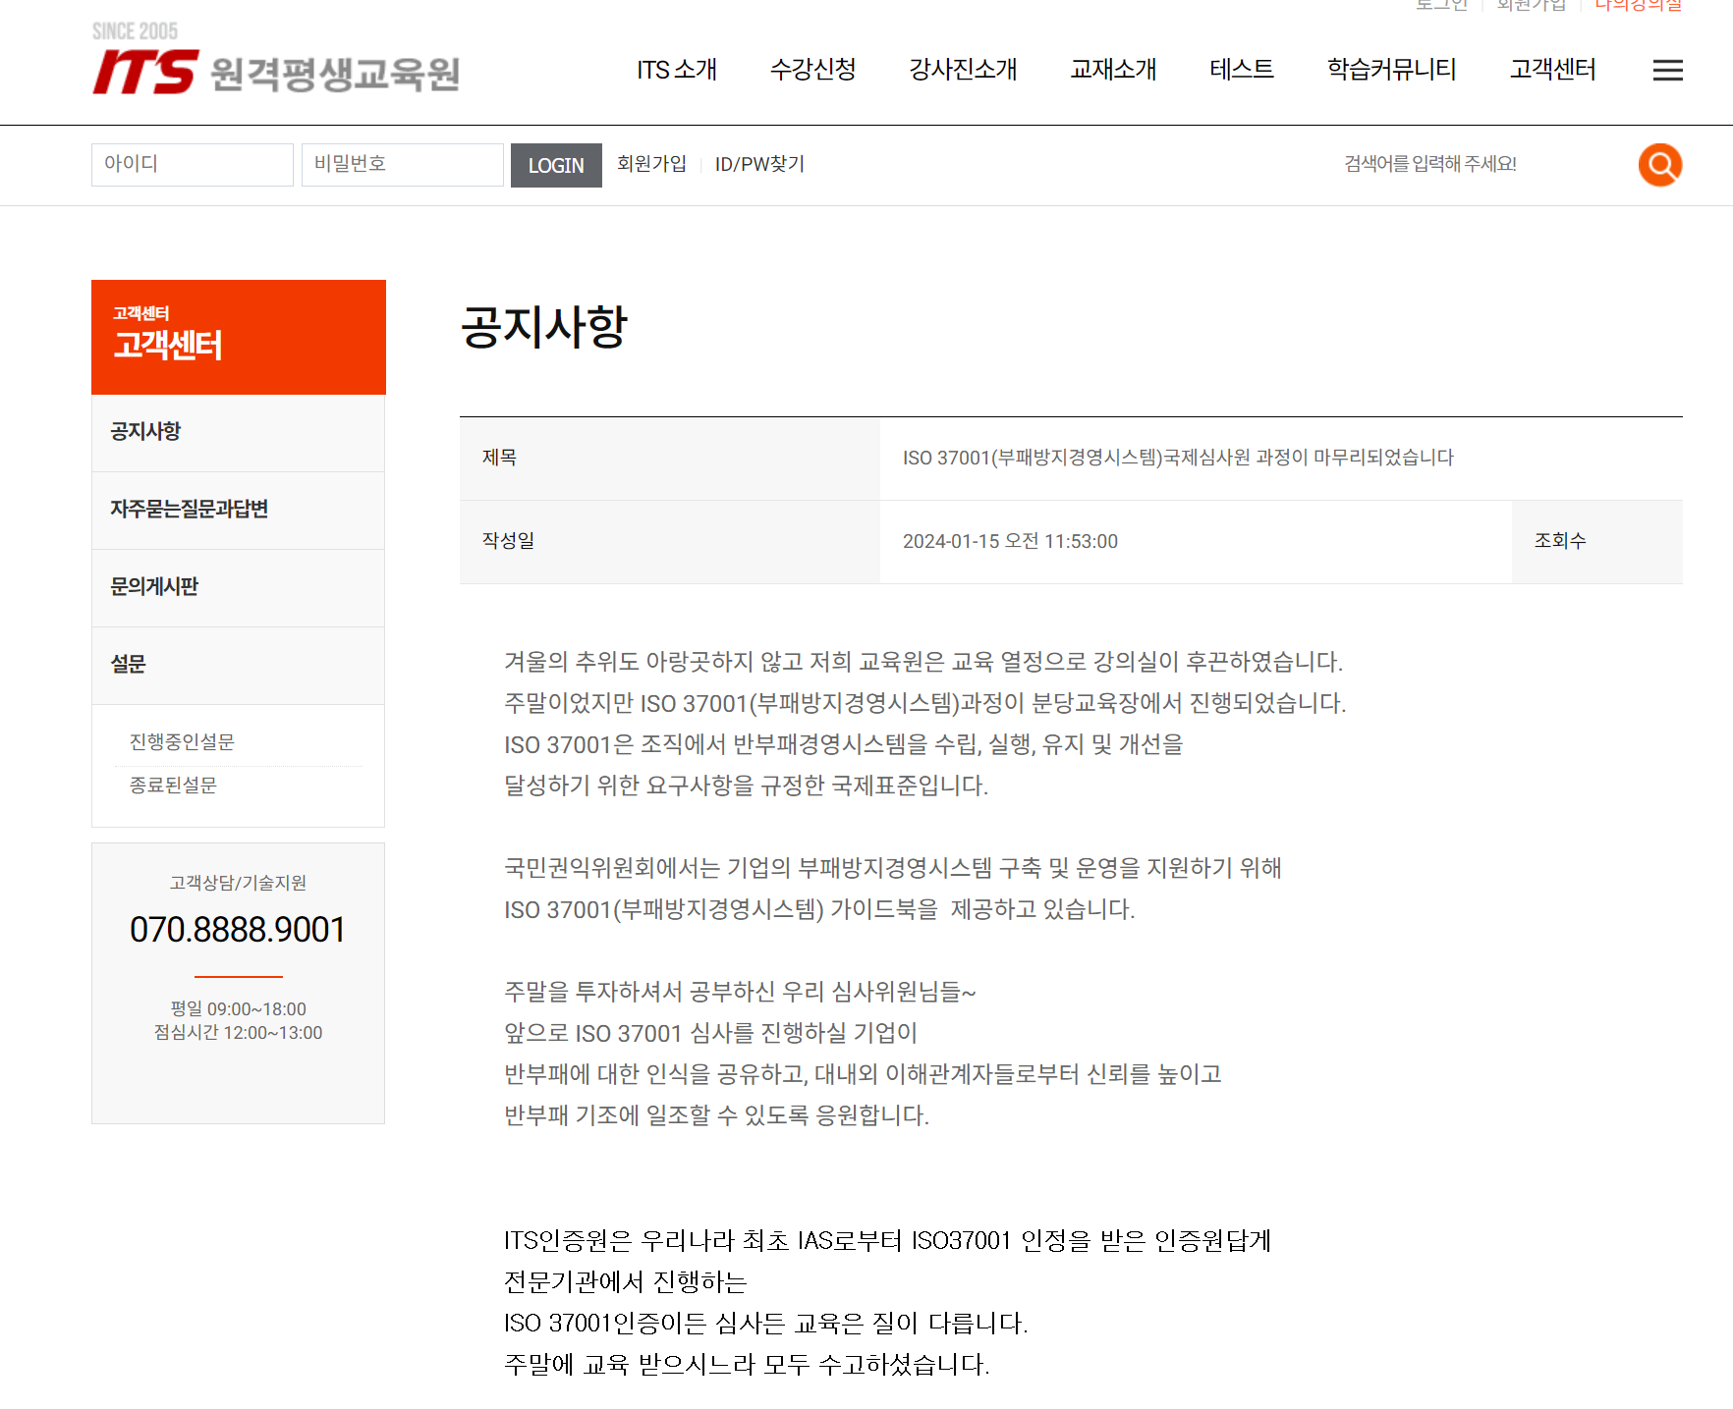The image size is (1733, 1409).
Task: Open the 강사진소개 menu
Action: (963, 70)
